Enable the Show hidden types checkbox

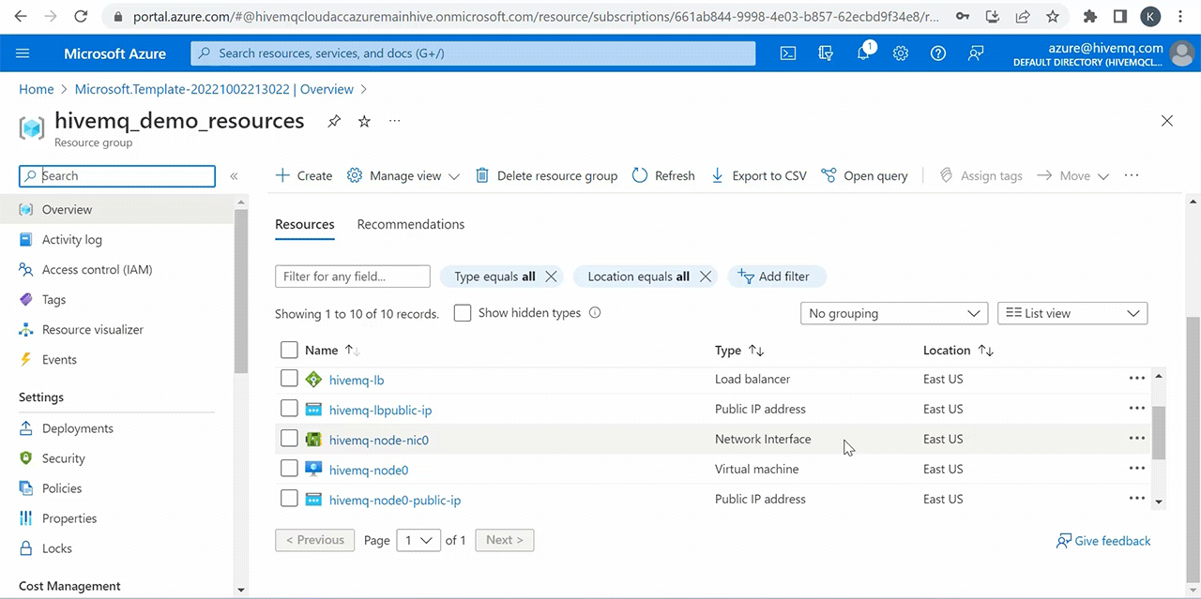(x=462, y=313)
